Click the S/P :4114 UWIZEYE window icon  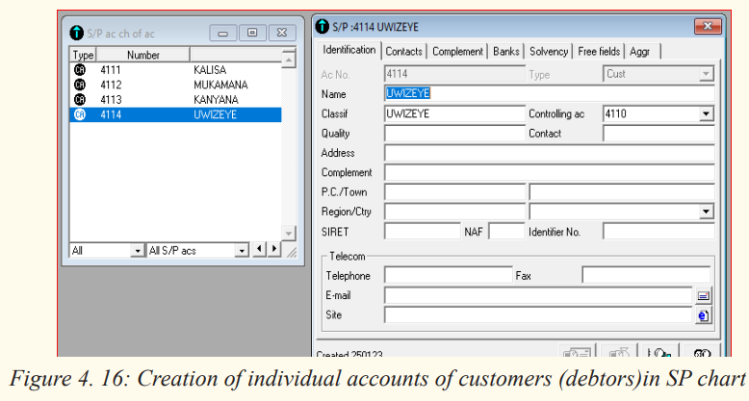pyautogui.click(x=323, y=26)
